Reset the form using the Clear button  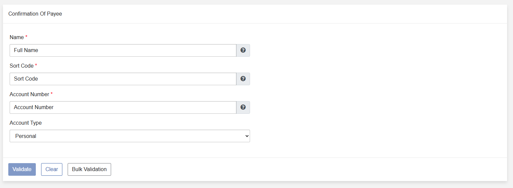click(x=52, y=169)
